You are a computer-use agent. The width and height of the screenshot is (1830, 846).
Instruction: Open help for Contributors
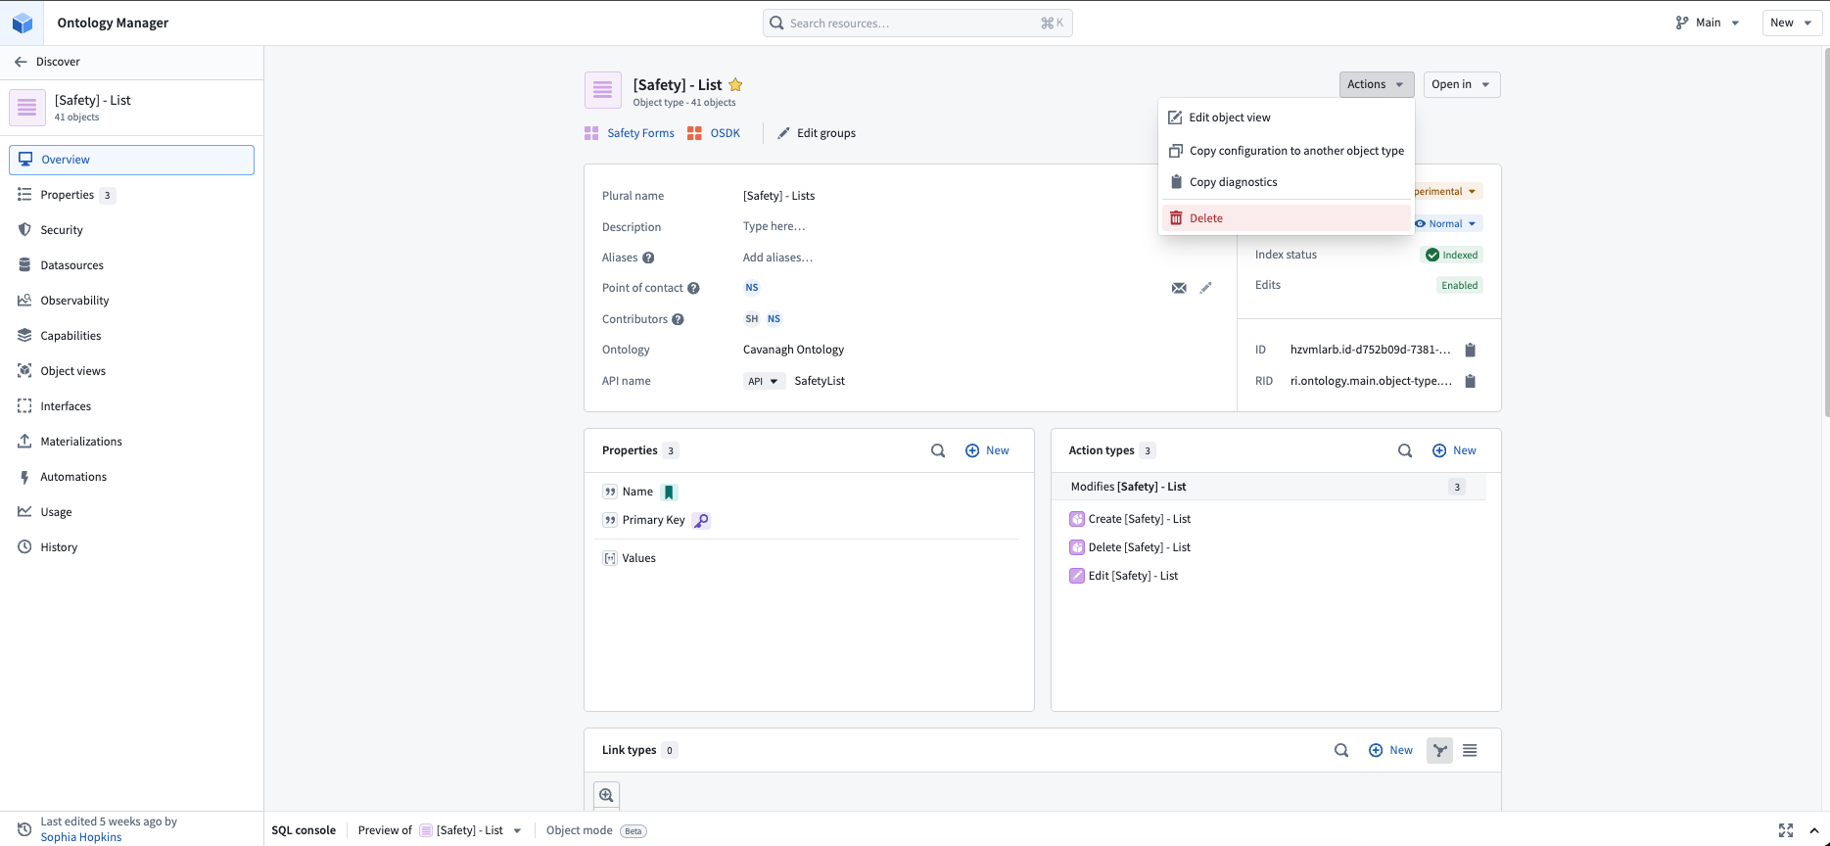(x=678, y=319)
